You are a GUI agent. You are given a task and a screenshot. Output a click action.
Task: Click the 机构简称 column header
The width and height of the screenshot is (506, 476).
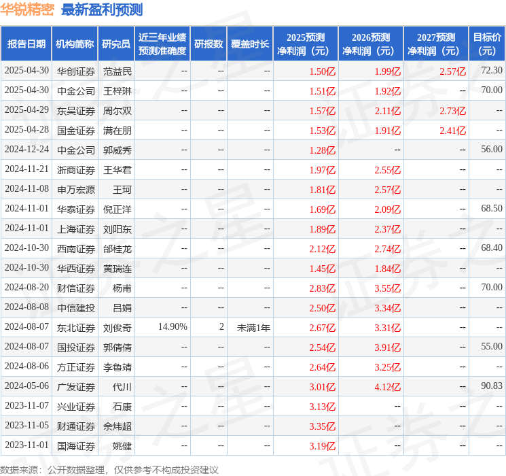click(75, 44)
